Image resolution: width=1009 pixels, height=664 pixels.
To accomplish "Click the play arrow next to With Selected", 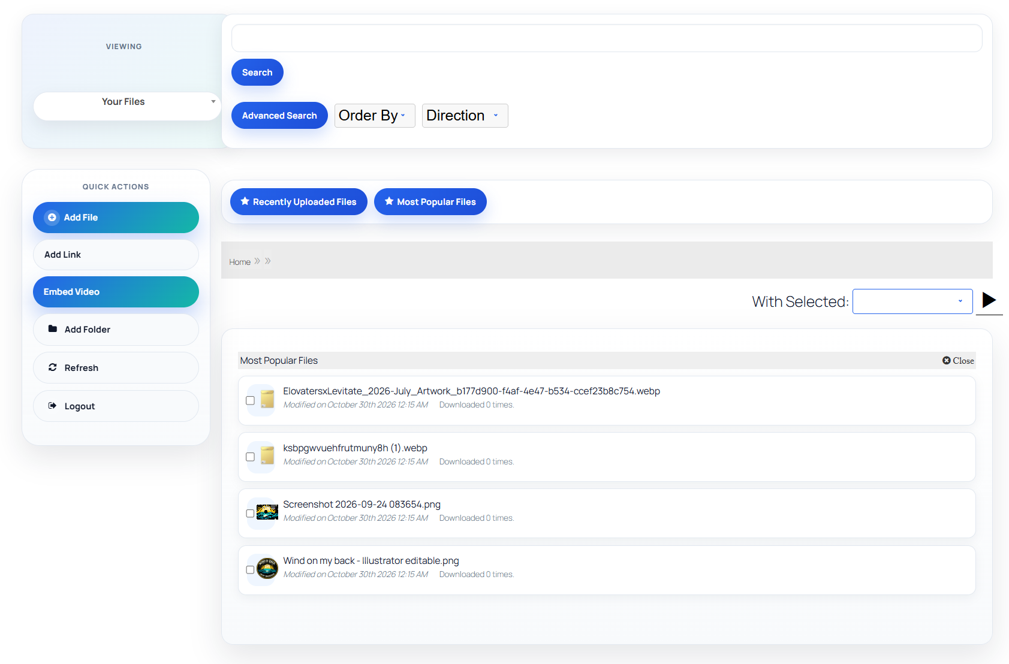I will tap(989, 300).
